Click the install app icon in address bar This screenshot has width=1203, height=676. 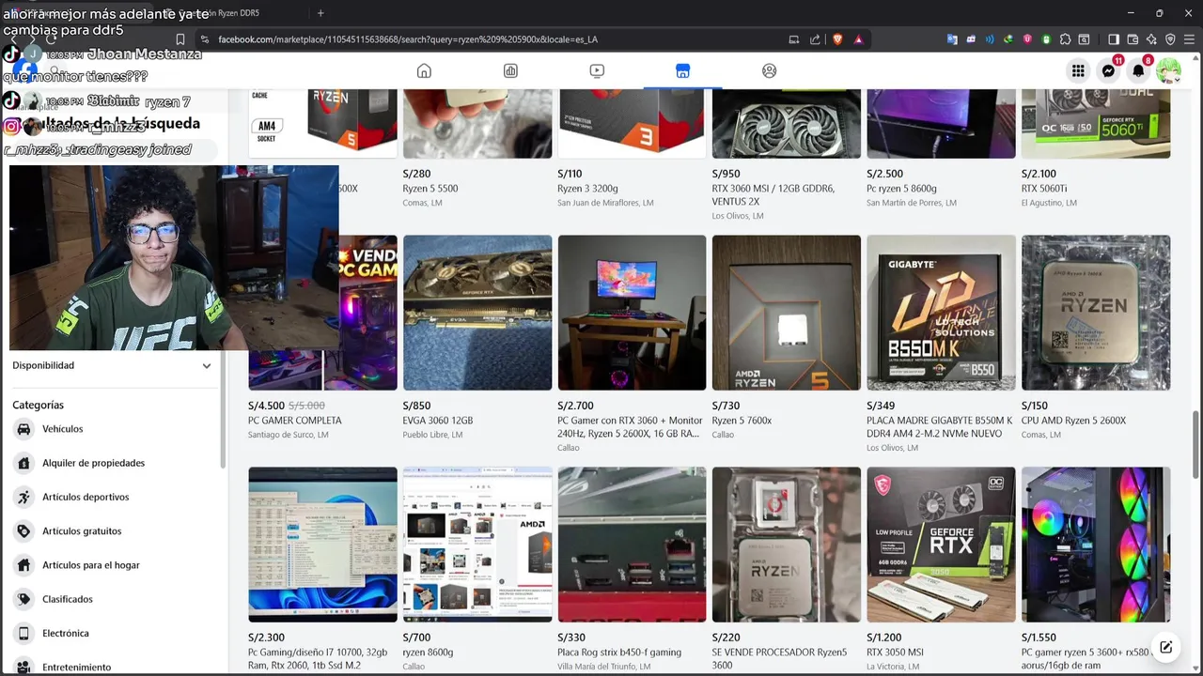(794, 39)
